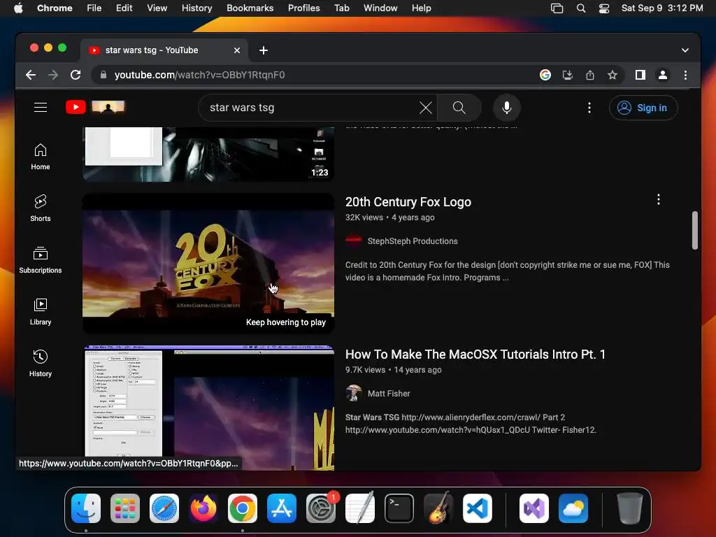Screen dimensions: 716x537
Task: Open Visual Studio Code from the Dock
Action: coord(477,508)
